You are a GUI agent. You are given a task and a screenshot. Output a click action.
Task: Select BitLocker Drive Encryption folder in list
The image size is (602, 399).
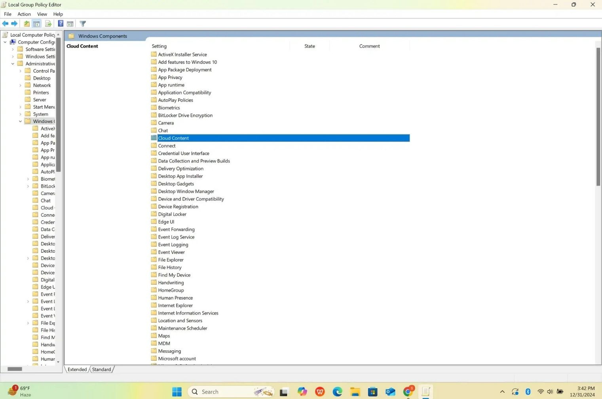coord(185,115)
